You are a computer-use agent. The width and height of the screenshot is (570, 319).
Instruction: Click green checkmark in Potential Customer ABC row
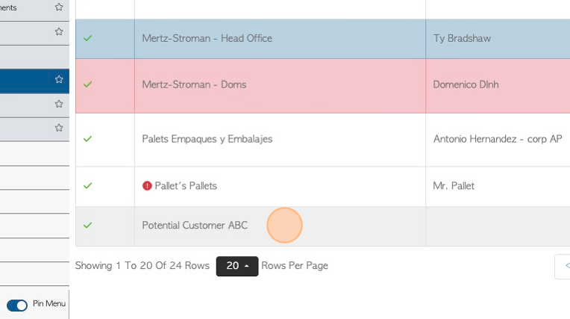pyautogui.click(x=87, y=225)
